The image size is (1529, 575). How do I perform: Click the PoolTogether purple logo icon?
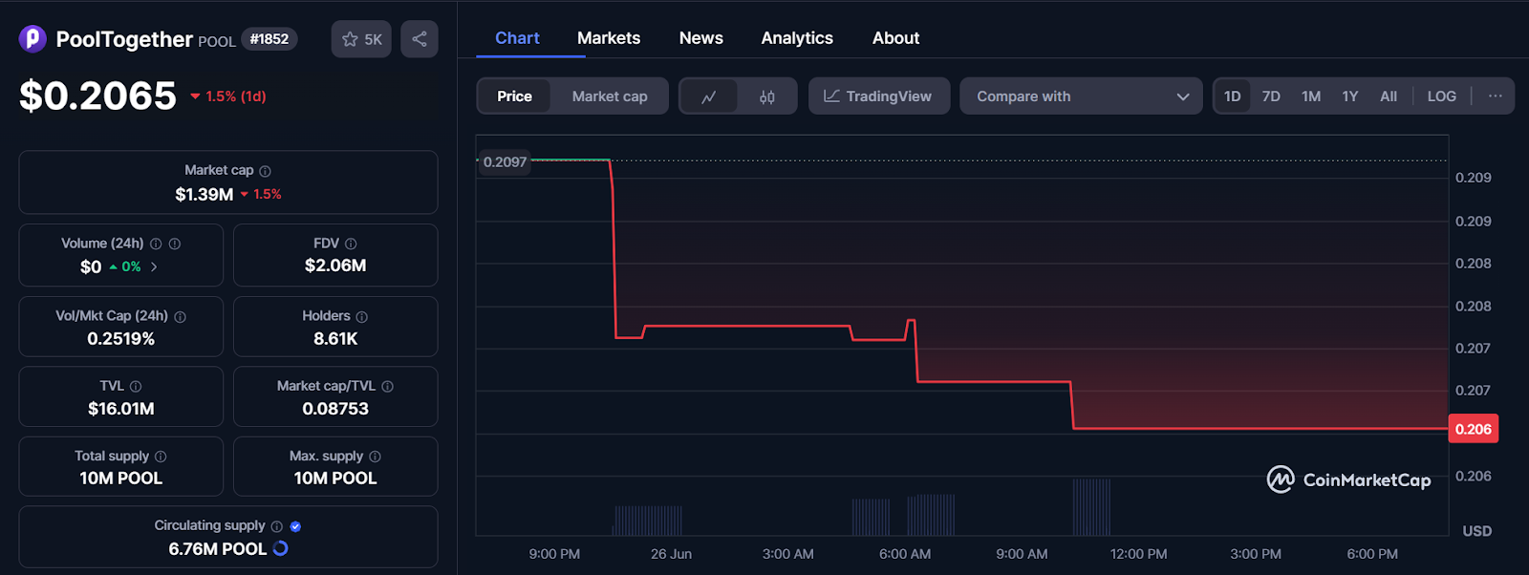click(x=32, y=38)
